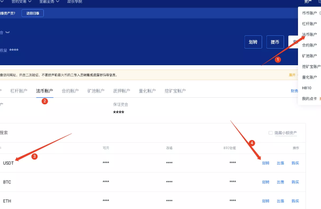The height and width of the screenshot is (209, 321).
Task: Switch to the 挖矿宝账户 tab
Action: [x=175, y=91]
